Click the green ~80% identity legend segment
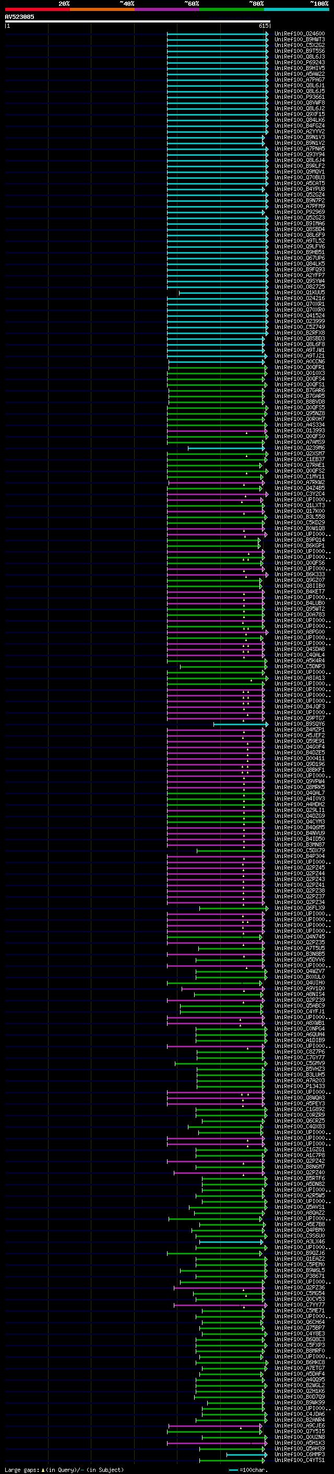The width and height of the screenshot is (334, 1474). coord(232,9)
